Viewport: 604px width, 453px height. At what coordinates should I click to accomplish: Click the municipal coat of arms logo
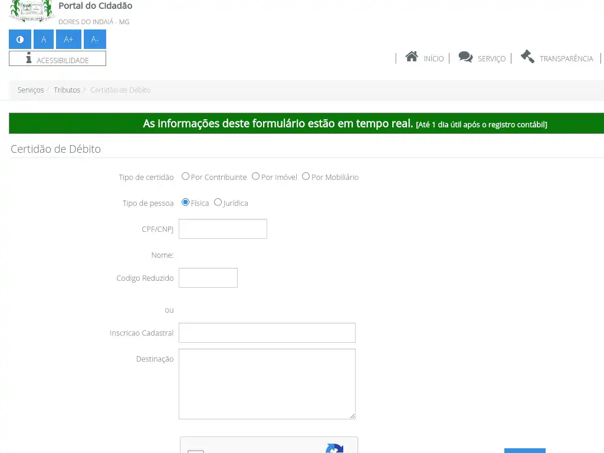point(32,11)
